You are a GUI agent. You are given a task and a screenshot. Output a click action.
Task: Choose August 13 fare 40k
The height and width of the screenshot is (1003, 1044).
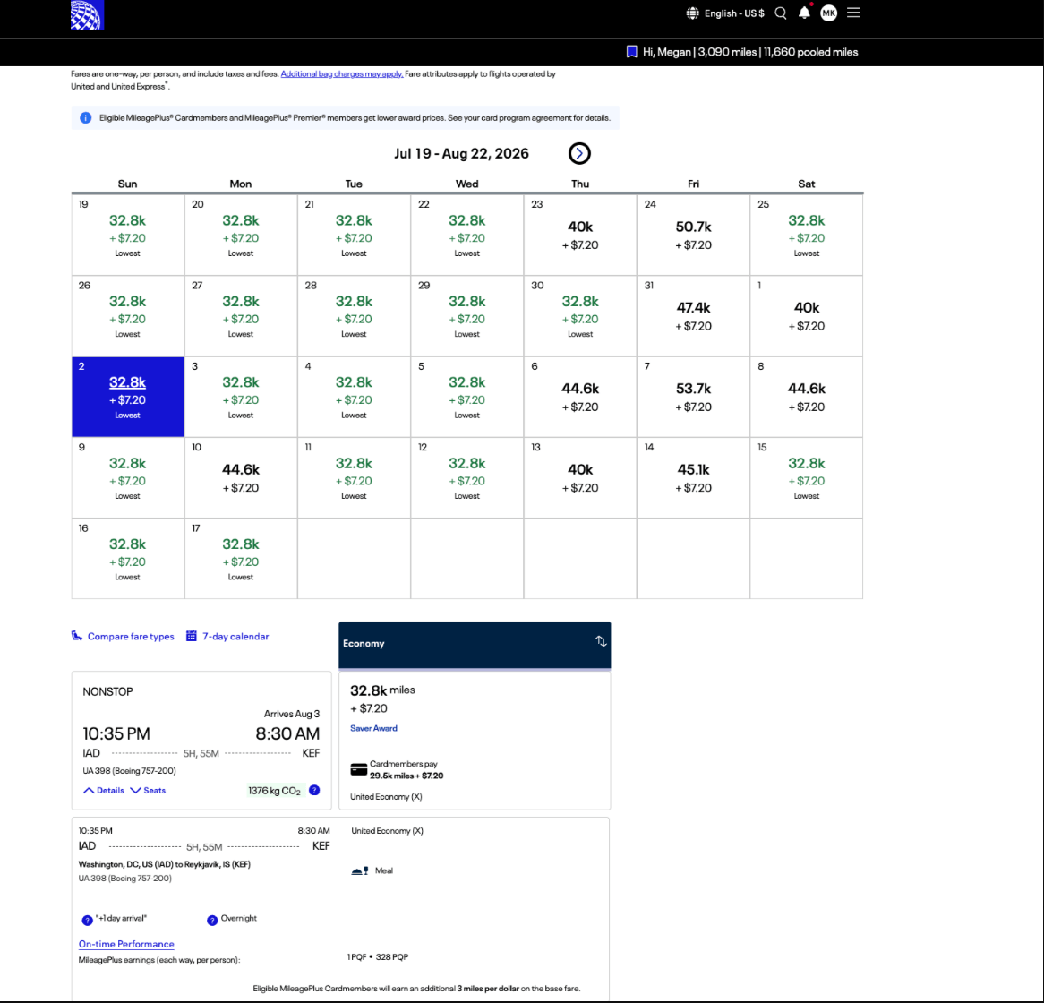pyautogui.click(x=580, y=477)
